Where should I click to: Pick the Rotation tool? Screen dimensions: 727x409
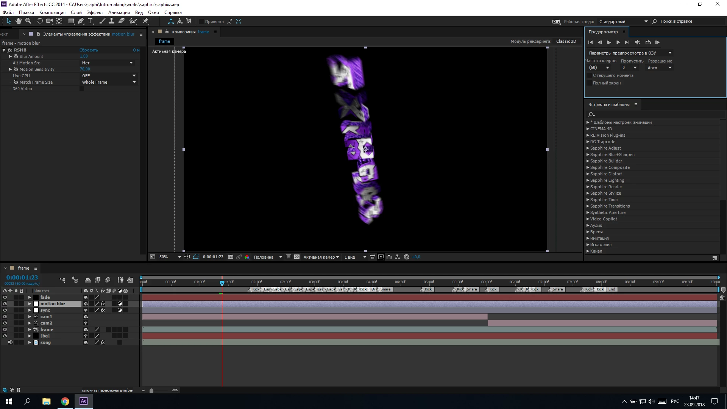pos(40,21)
